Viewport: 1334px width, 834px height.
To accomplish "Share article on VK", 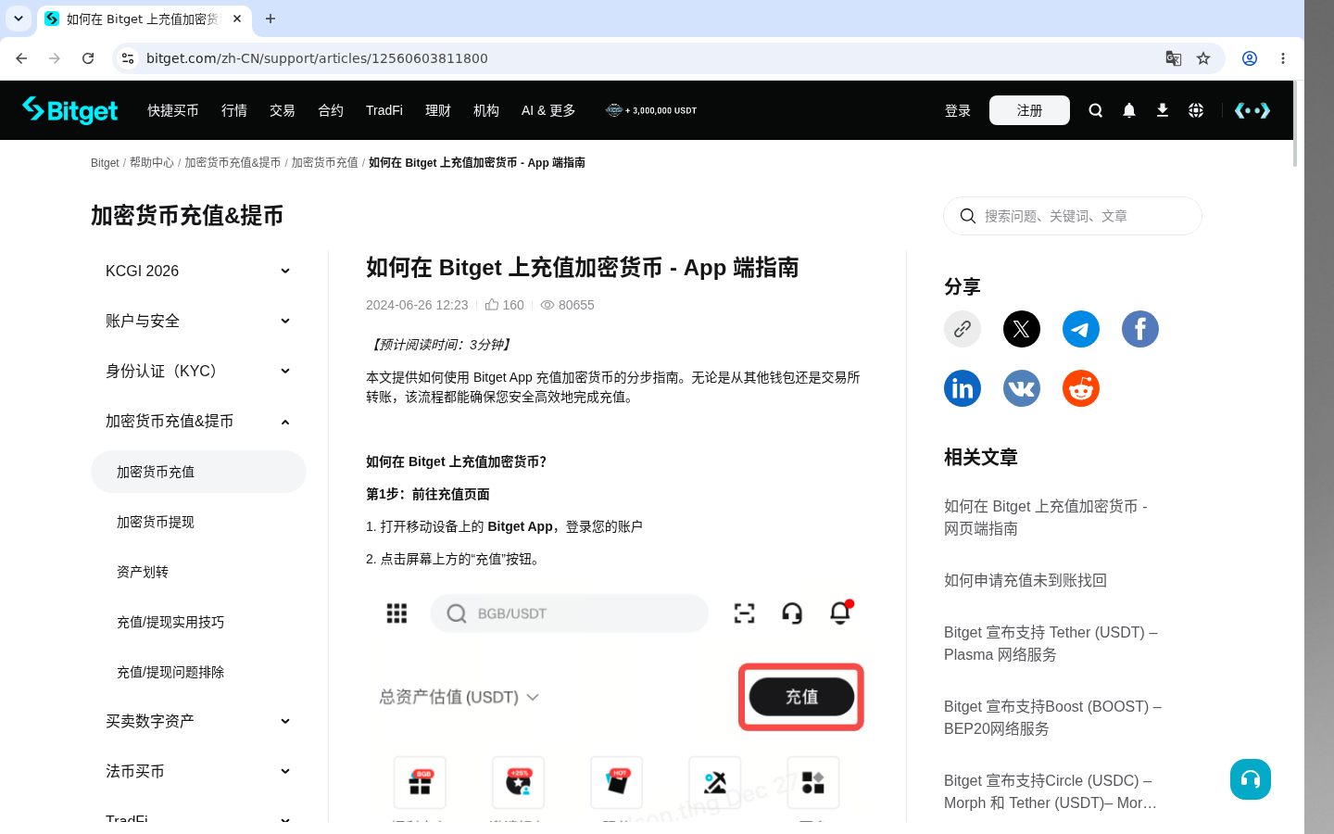I will 1022,388.
